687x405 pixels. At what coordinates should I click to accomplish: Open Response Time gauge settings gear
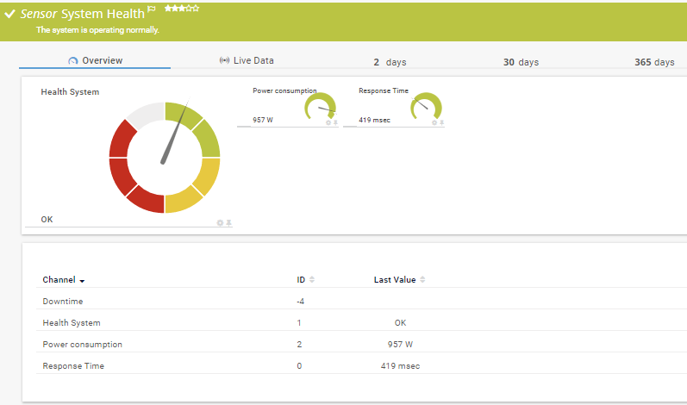coord(434,122)
